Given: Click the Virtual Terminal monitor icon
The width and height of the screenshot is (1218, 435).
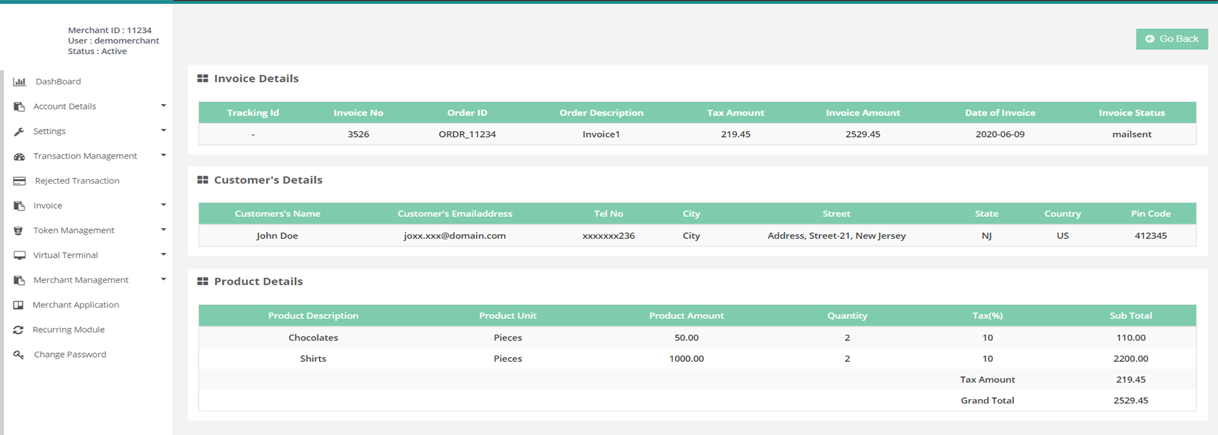Looking at the screenshot, I should click(x=19, y=255).
